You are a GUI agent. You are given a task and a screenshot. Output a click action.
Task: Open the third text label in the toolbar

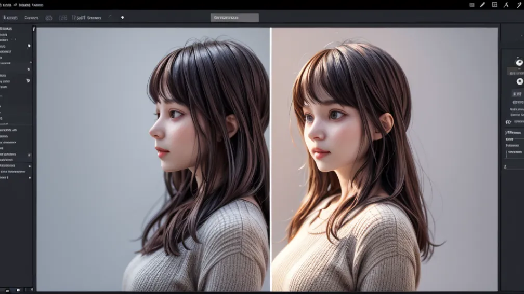(x=86, y=18)
